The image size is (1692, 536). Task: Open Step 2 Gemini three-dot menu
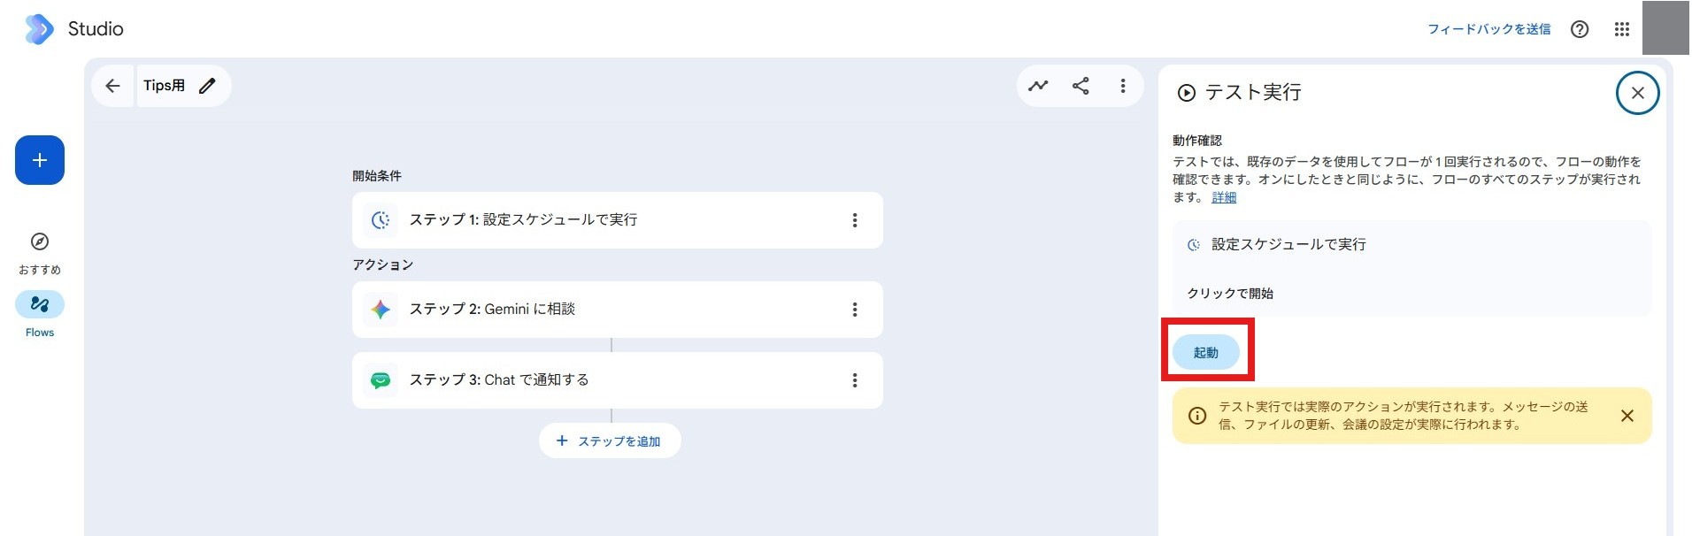855,310
